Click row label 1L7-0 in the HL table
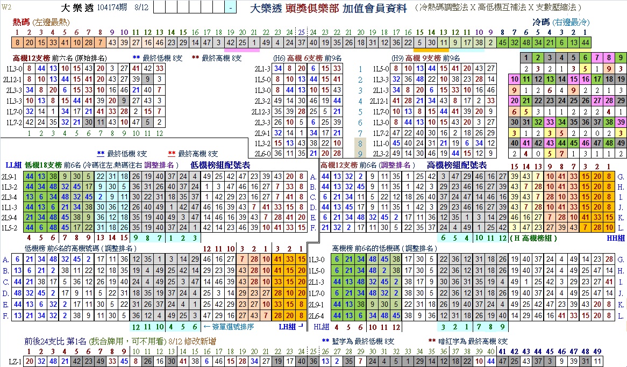 317,293
